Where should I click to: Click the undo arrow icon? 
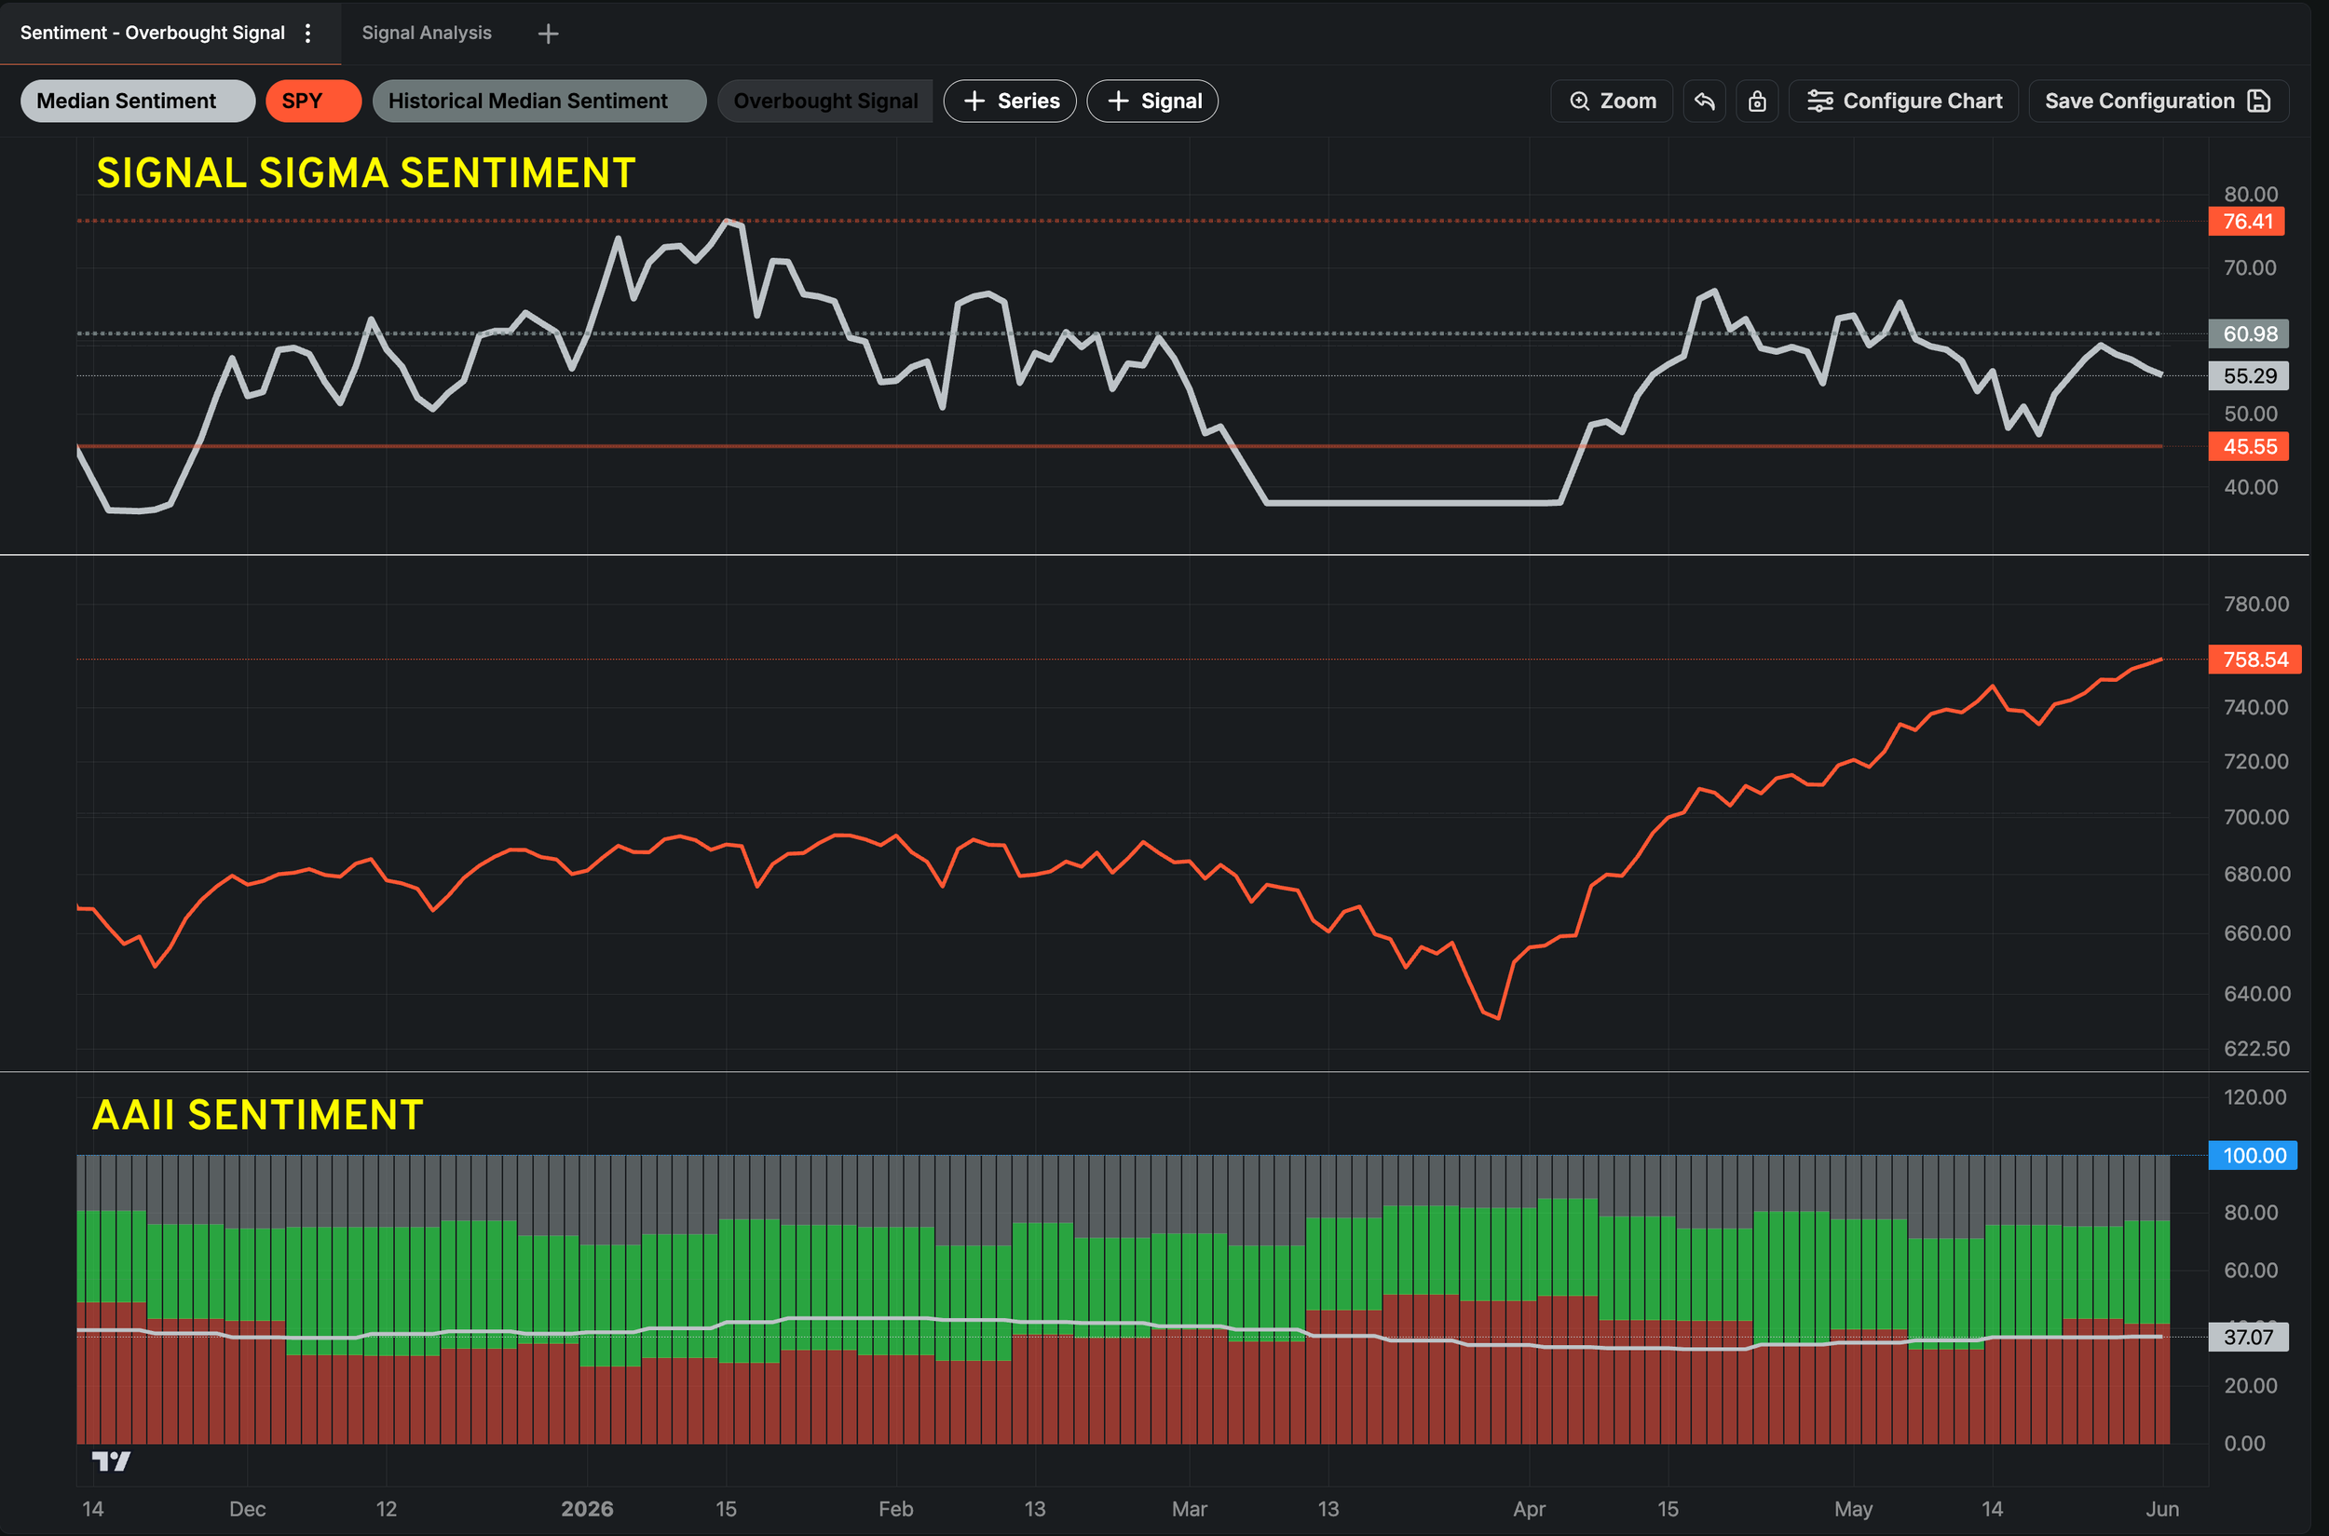pos(1705,101)
